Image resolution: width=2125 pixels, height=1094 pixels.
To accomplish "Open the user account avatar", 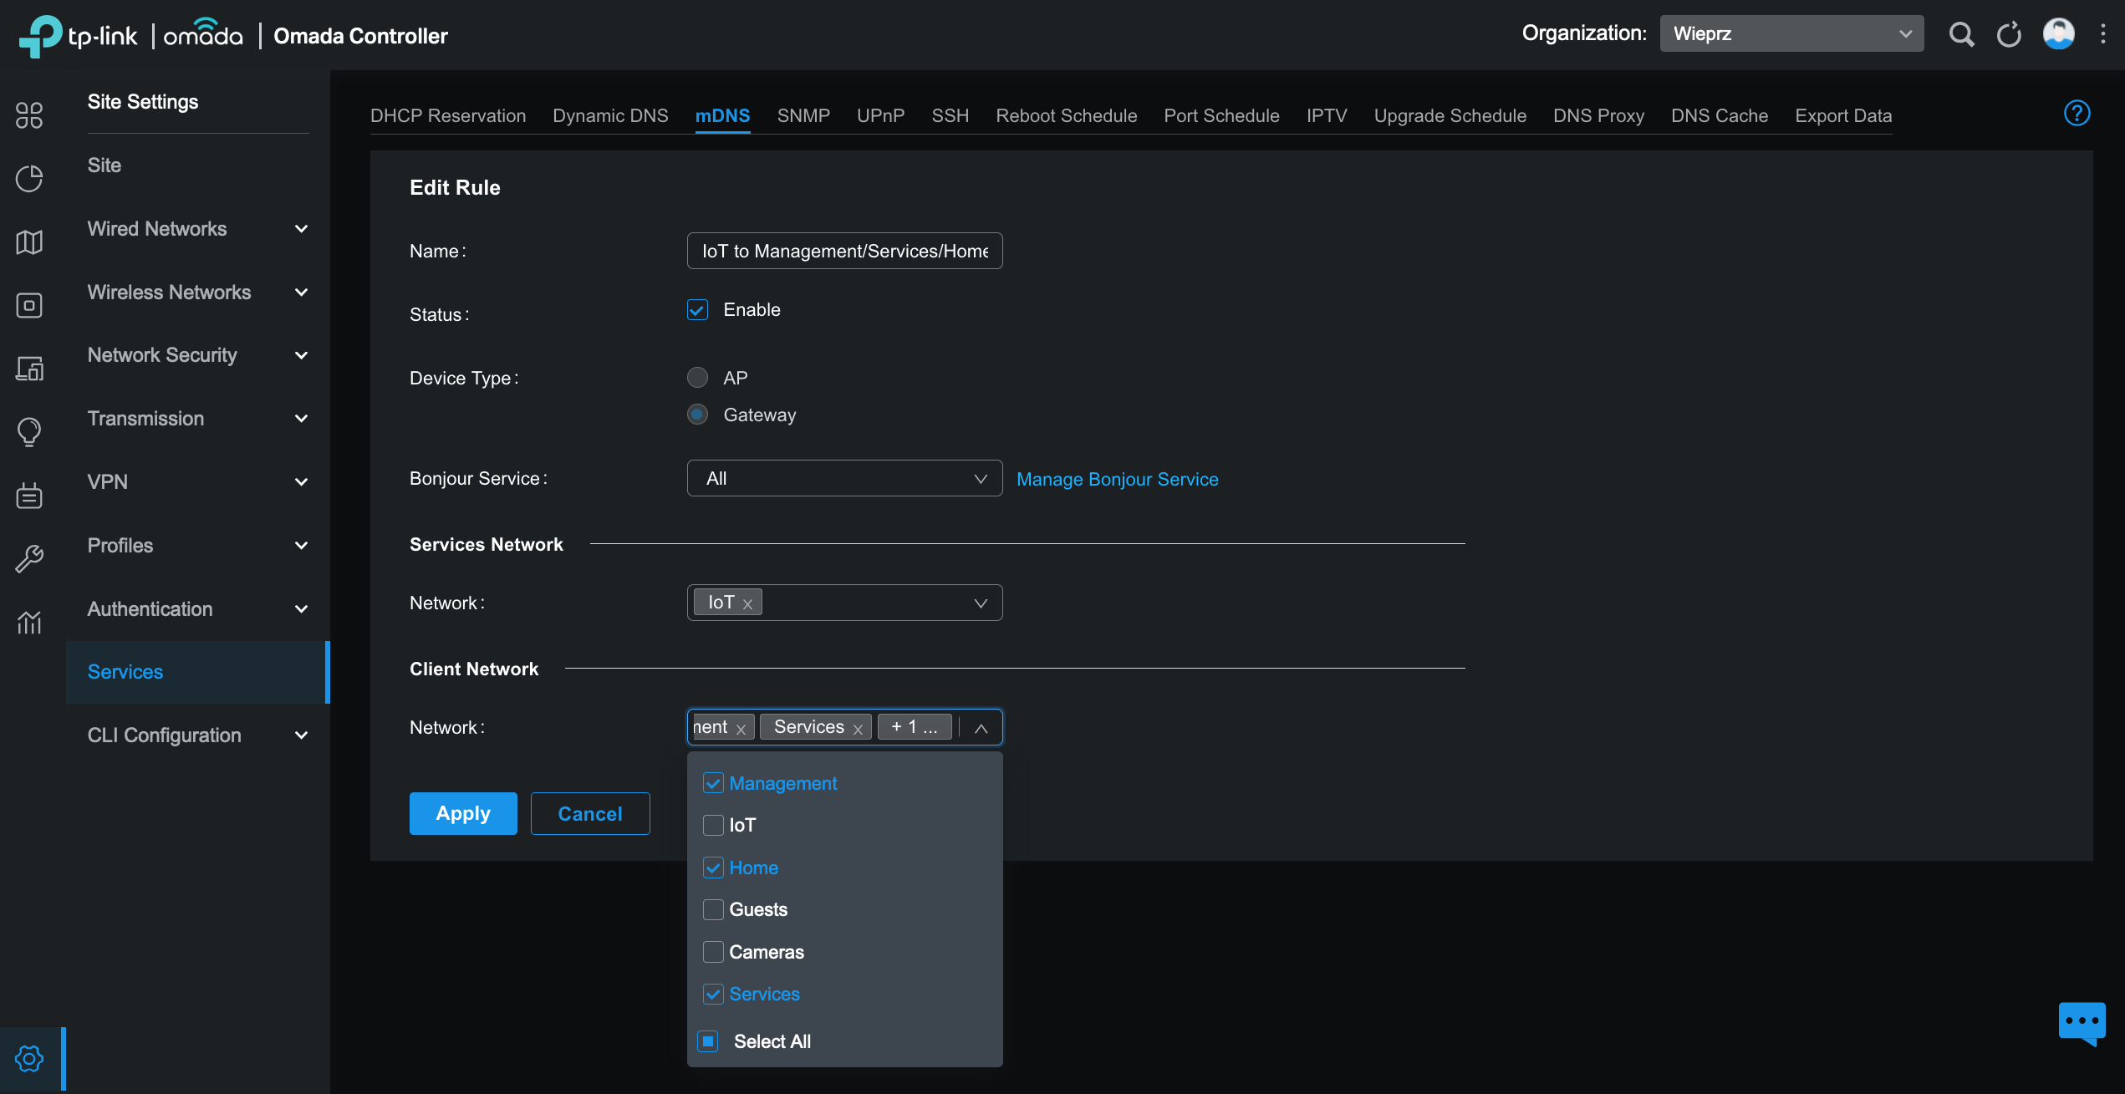I will 2058,34.
